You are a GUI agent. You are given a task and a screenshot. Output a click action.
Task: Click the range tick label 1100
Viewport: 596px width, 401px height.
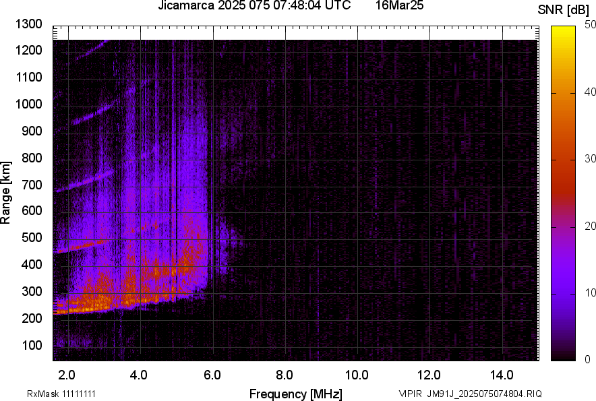(28, 77)
